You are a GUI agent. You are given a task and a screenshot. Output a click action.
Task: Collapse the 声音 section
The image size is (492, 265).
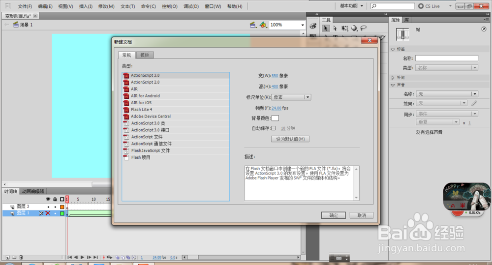coord(393,85)
